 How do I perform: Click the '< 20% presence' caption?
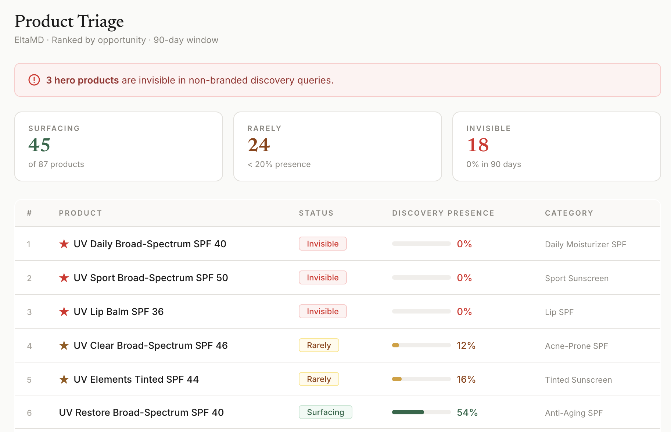click(x=279, y=164)
